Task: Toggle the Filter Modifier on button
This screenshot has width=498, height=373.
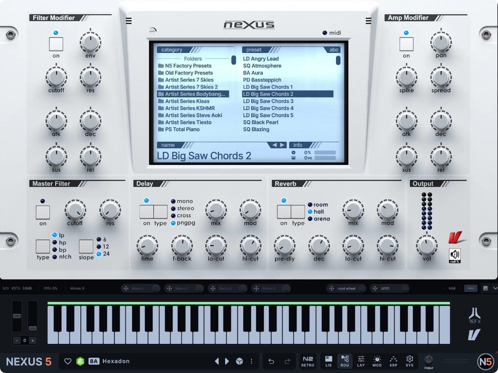Action: coord(56,44)
